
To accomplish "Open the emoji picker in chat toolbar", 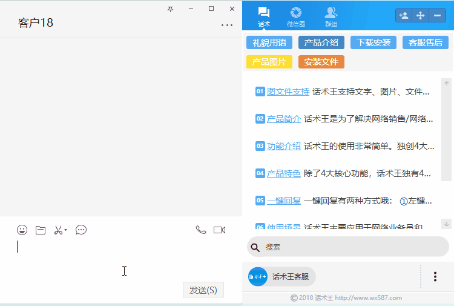I will [x=22, y=230].
